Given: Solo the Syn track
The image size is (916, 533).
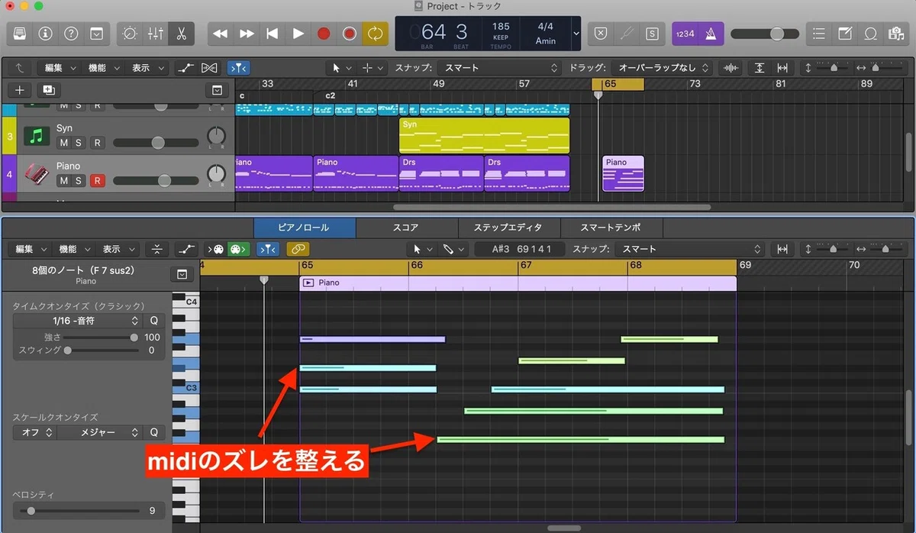Looking at the screenshot, I should [78, 143].
